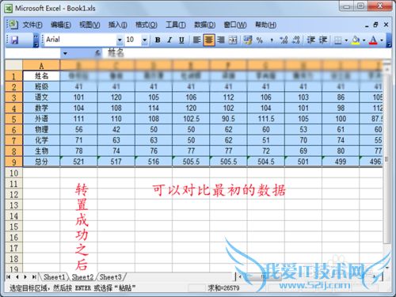Click Font Color A icon
The image size is (396, 297).
(x=373, y=40)
